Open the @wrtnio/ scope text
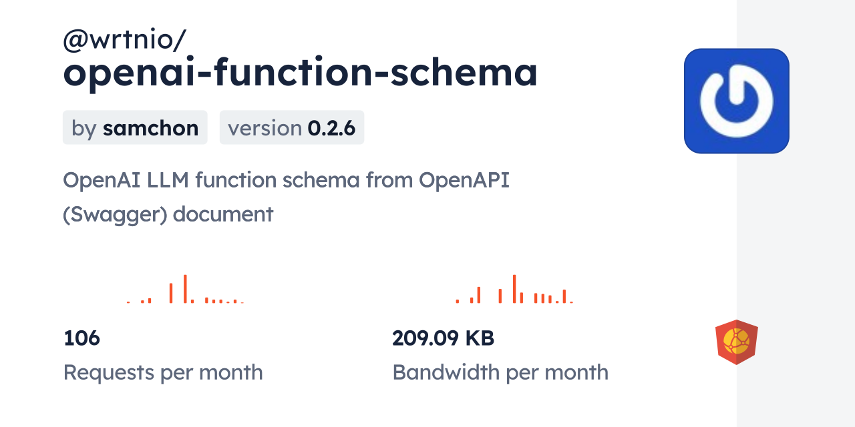This screenshot has width=855, height=427. (124, 41)
